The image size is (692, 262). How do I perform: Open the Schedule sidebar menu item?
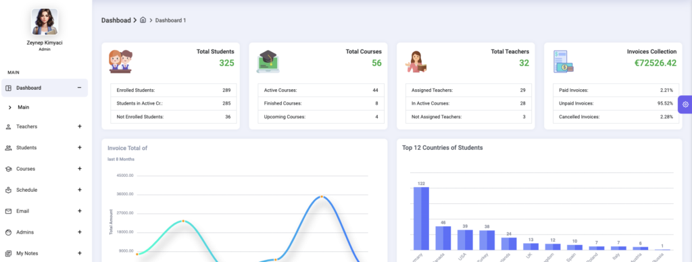point(45,190)
